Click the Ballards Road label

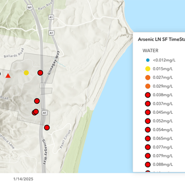14,53
